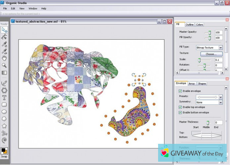
Task: Select the Text tool
Action: [x=4, y=97]
